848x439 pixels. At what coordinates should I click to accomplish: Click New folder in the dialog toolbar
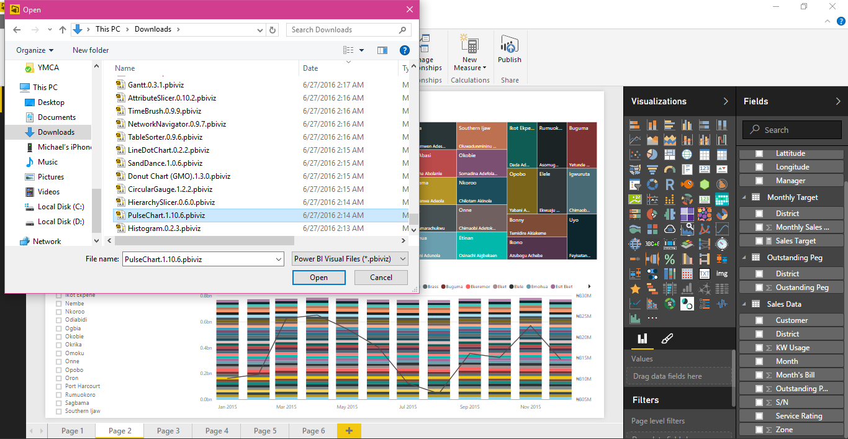click(x=91, y=50)
